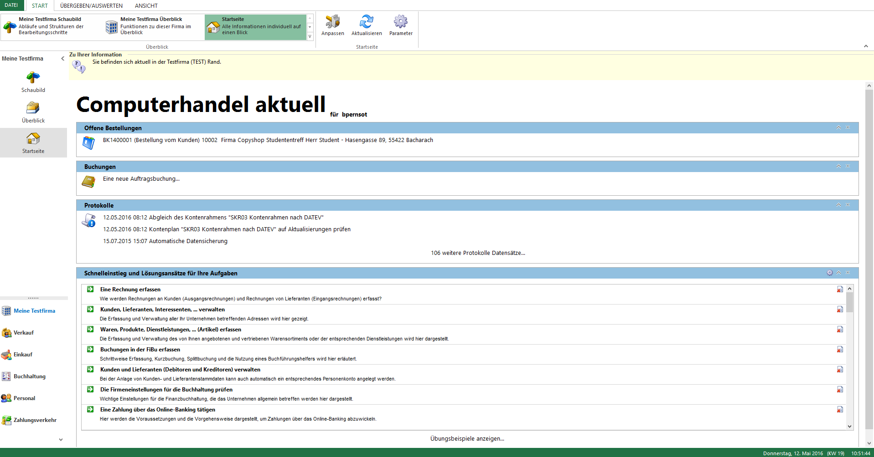This screenshot has height=457, width=874.
Task: Switch to the ÜBERGEBEN/AUSWERTEN tab
Action: point(91,5)
